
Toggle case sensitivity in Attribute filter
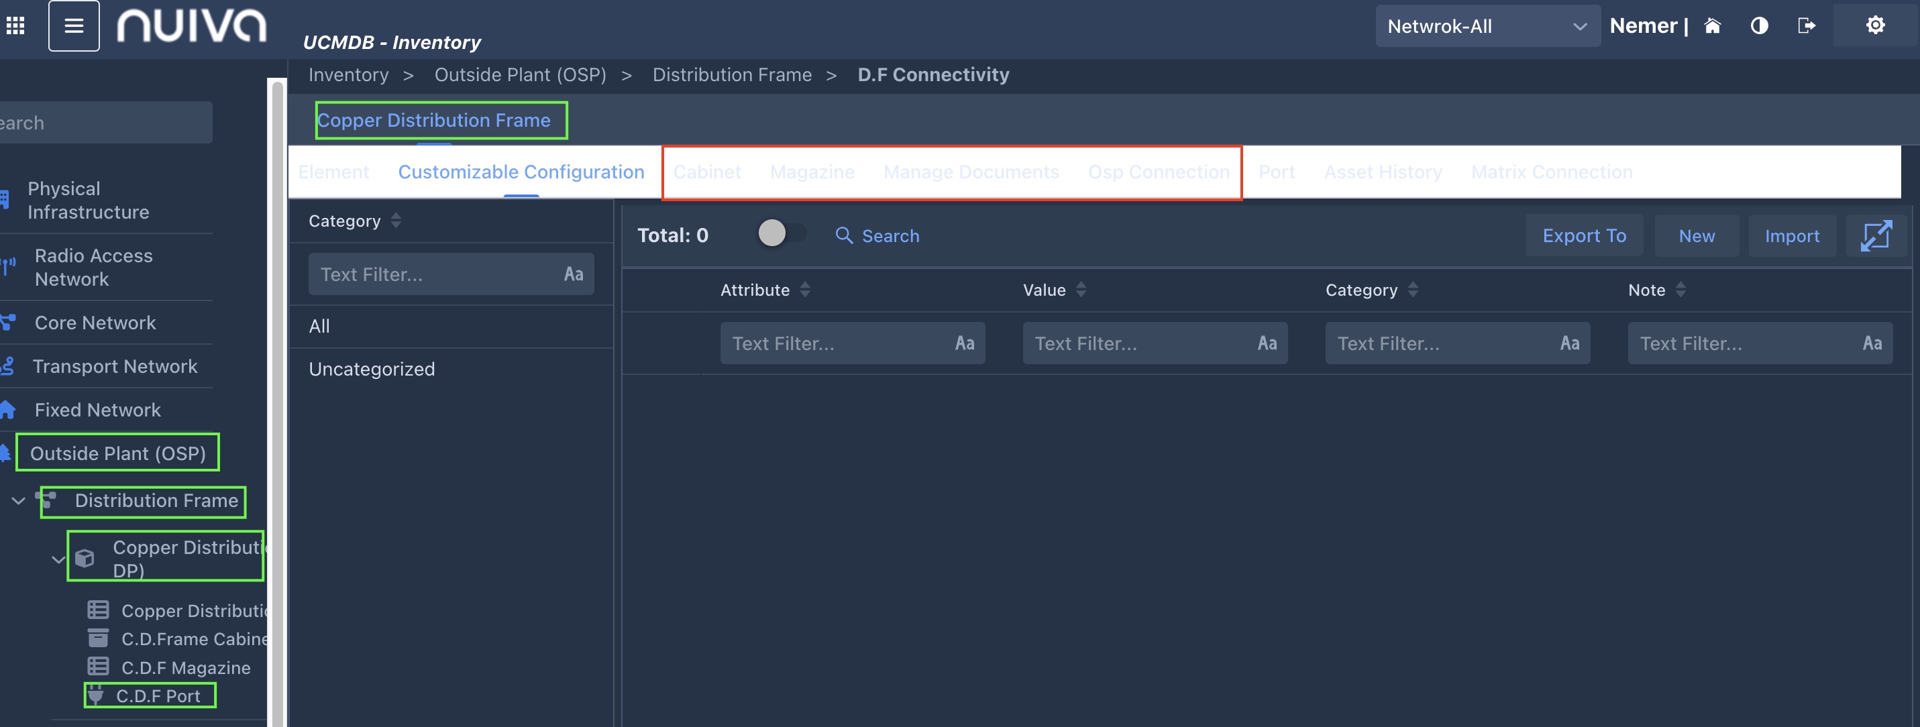pos(965,343)
